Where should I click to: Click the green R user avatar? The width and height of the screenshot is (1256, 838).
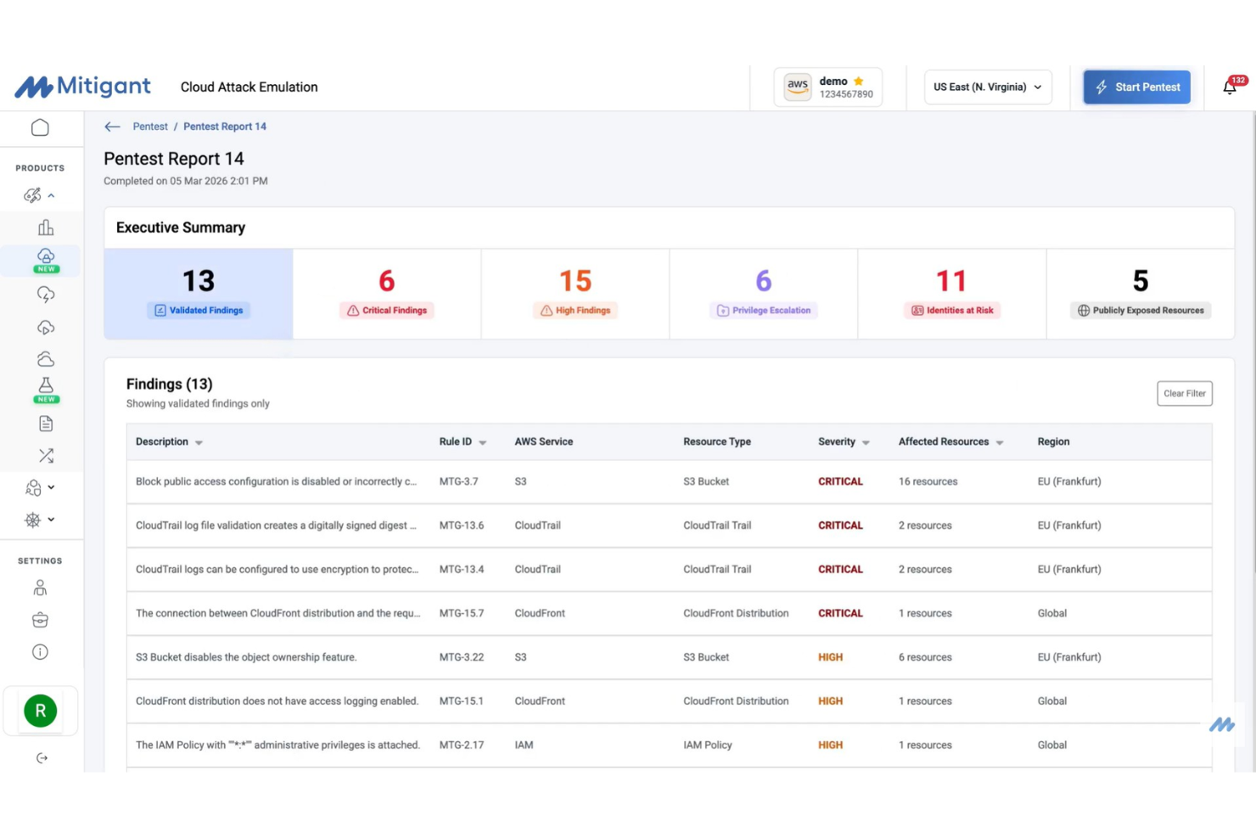(x=40, y=711)
